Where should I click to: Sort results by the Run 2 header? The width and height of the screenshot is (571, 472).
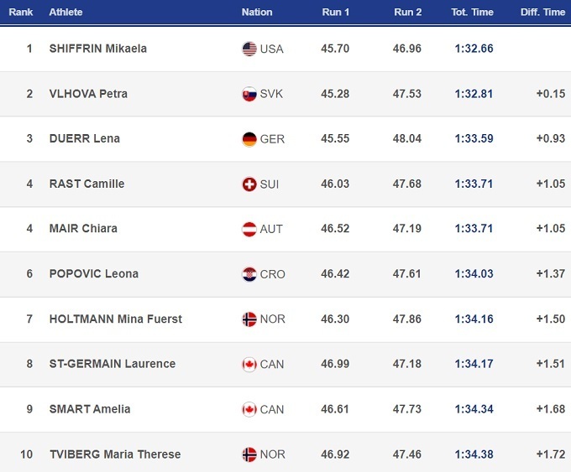[x=407, y=13]
